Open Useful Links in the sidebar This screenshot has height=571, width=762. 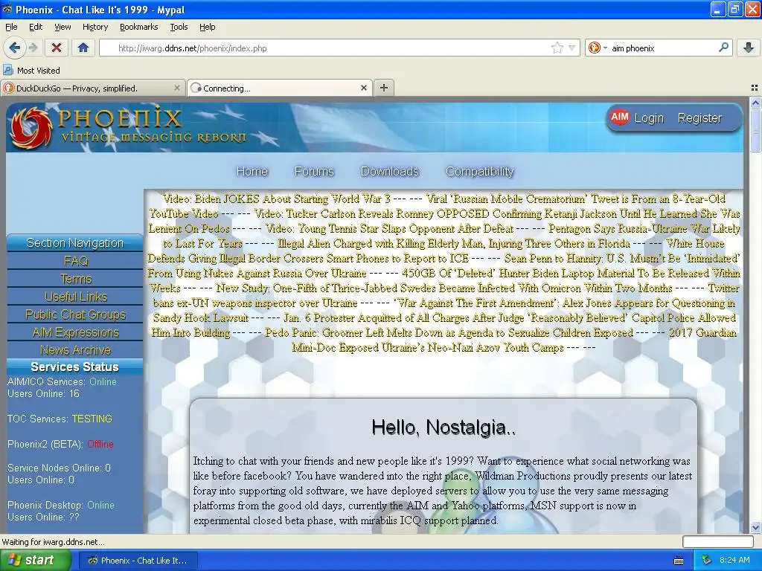tap(75, 297)
